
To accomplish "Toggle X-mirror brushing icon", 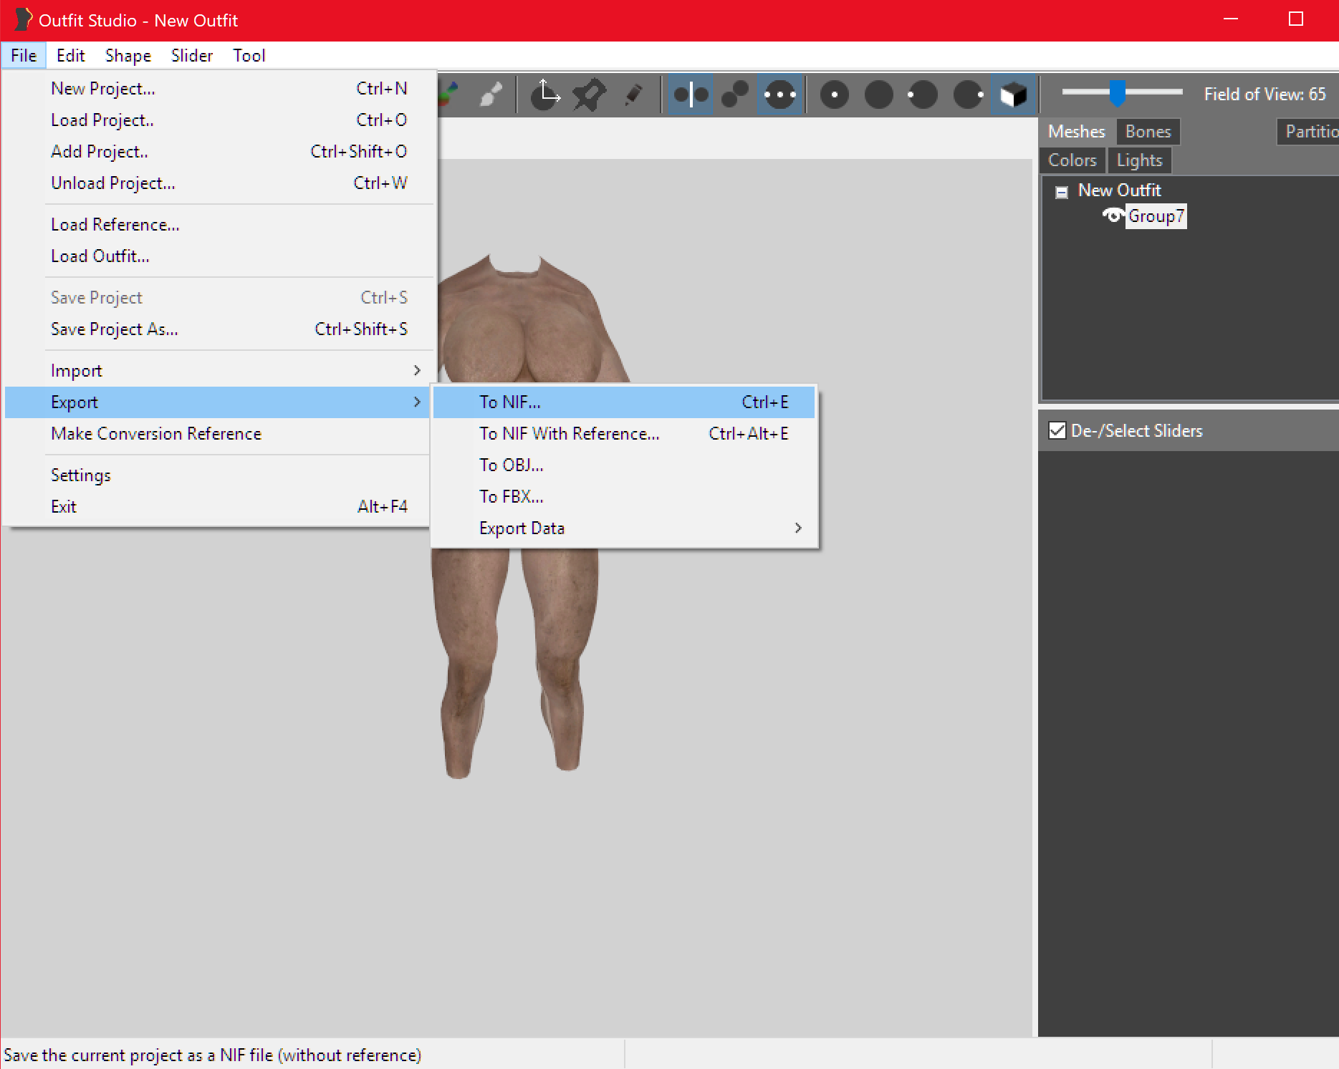I will [690, 94].
